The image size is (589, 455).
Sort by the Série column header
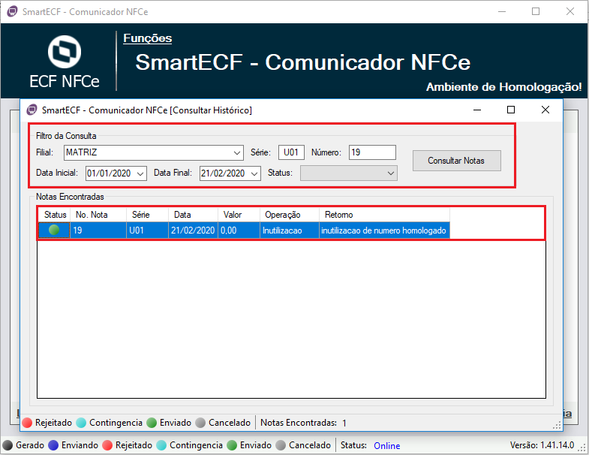[x=147, y=215]
